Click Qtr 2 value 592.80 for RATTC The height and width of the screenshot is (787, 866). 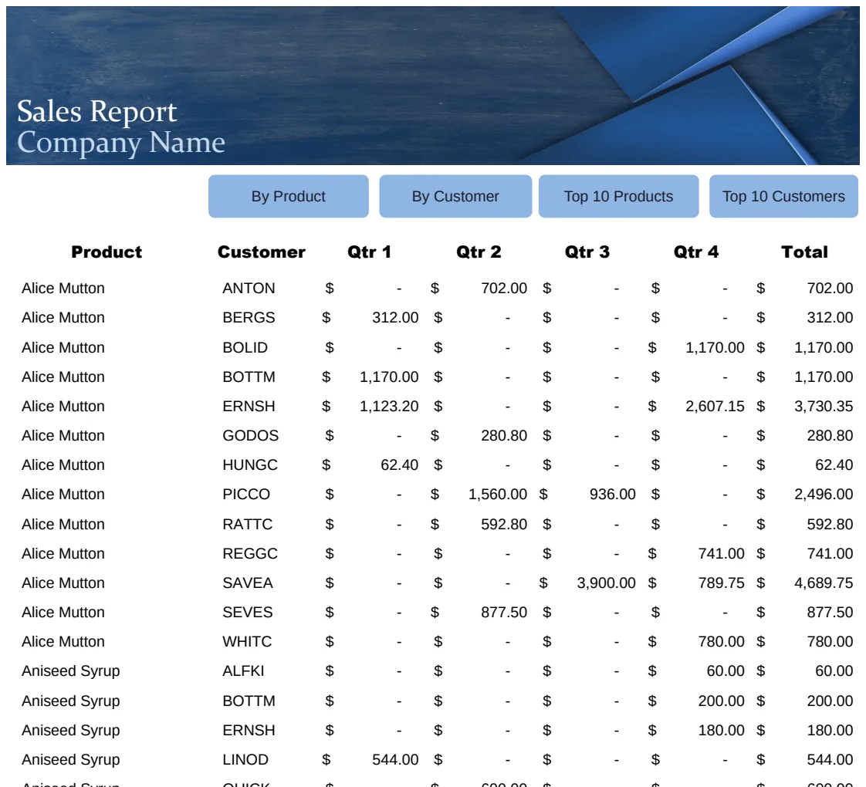tap(504, 524)
